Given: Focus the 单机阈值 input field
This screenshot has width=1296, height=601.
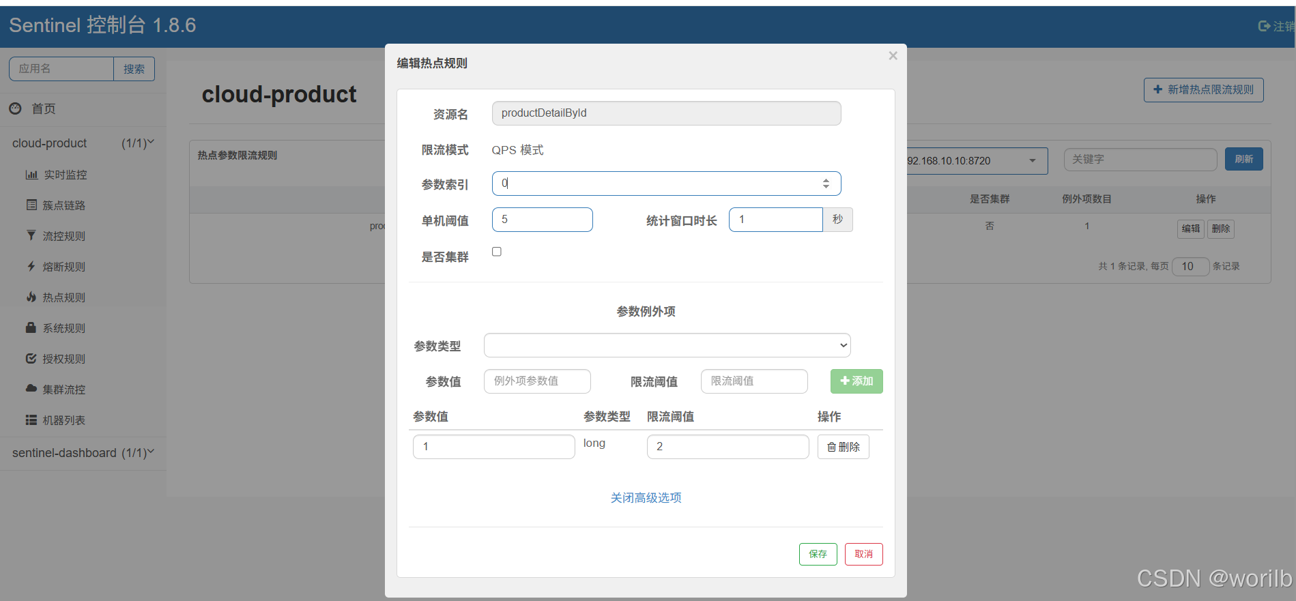Looking at the screenshot, I should (x=542, y=220).
